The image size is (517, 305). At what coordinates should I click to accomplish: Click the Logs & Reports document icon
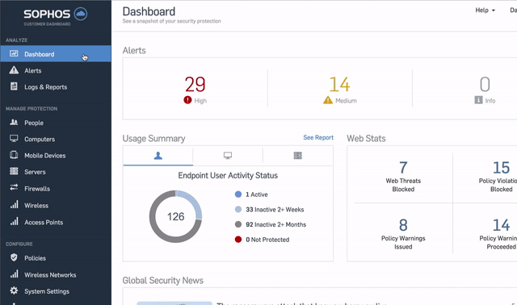14,86
